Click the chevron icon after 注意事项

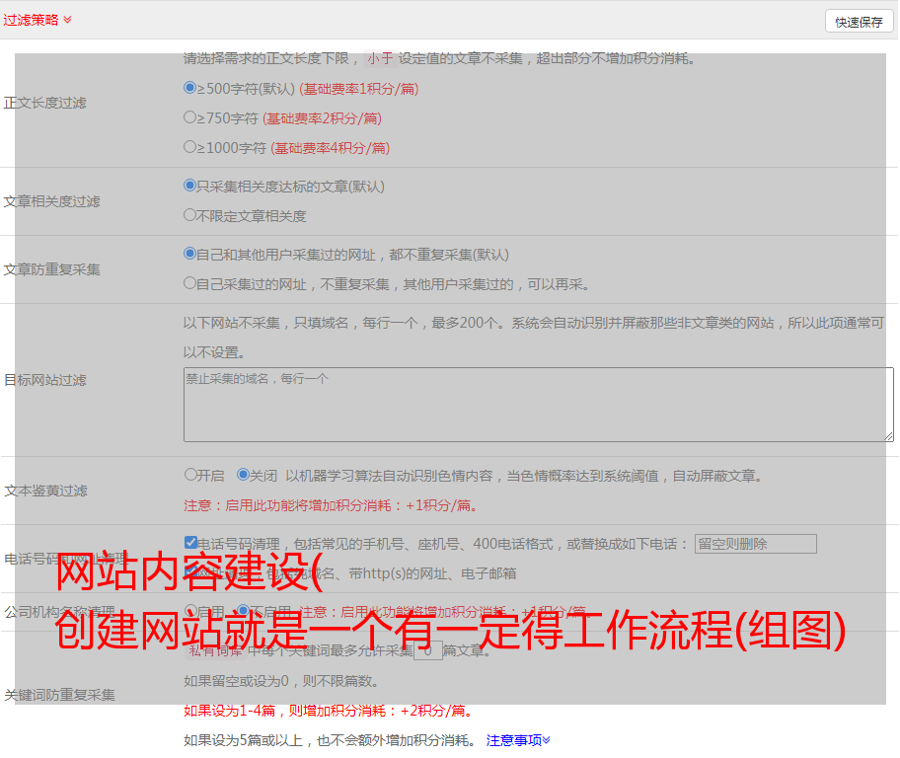547,739
